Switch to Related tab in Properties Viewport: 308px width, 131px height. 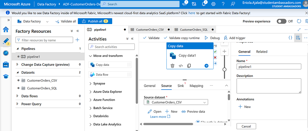click(262, 52)
